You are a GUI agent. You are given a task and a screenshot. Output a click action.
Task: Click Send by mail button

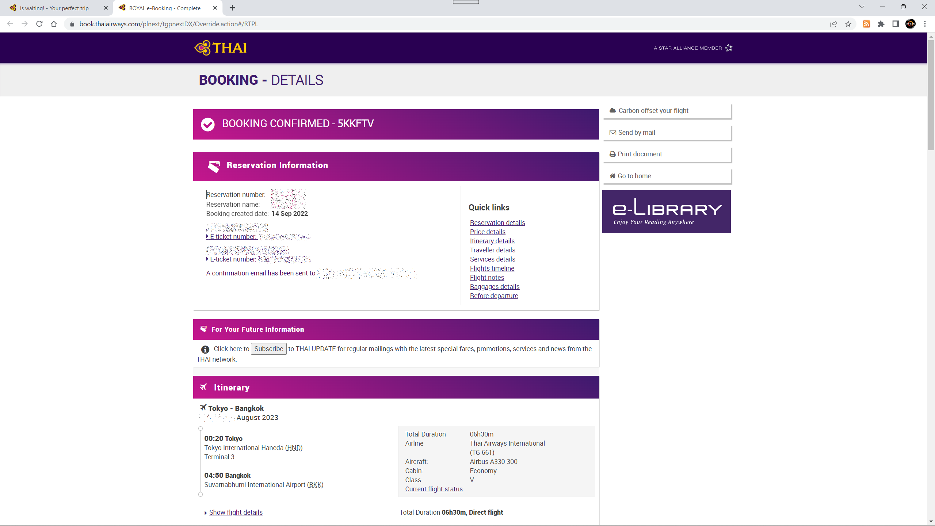point(667,133)
